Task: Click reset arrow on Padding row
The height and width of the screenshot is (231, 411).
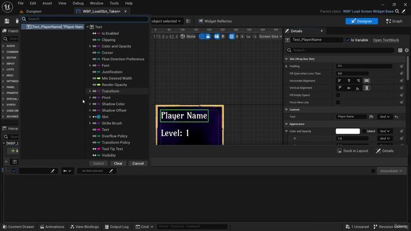Action: [401, 66]
